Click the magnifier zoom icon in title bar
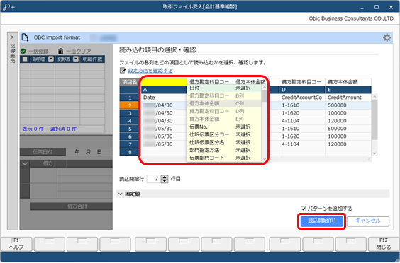The width and height of the screenshot is (400, 263). click(x=9, y=7)
